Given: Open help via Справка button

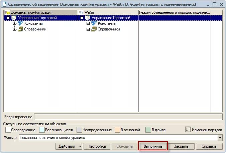Looking at the screenshot, I should 209,146.
